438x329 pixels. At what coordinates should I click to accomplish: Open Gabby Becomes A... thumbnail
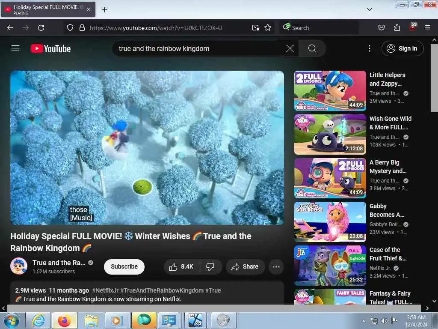coord(330,222)
